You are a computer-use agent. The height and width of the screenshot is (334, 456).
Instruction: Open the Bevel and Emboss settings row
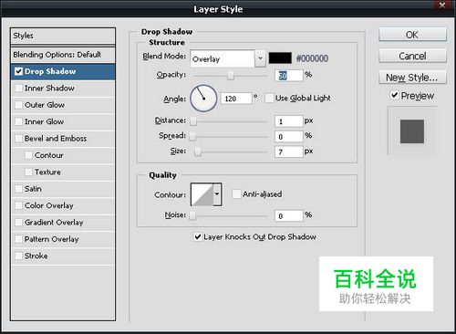click(63, 139)
